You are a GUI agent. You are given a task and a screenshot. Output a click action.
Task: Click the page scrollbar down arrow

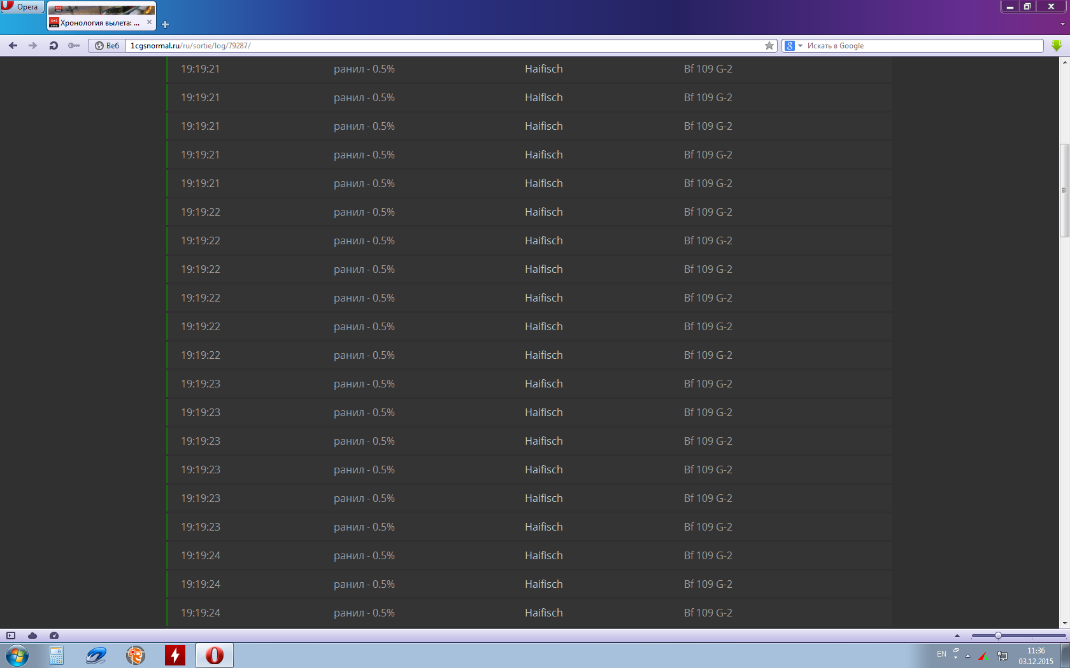[x=1064, y=623]
